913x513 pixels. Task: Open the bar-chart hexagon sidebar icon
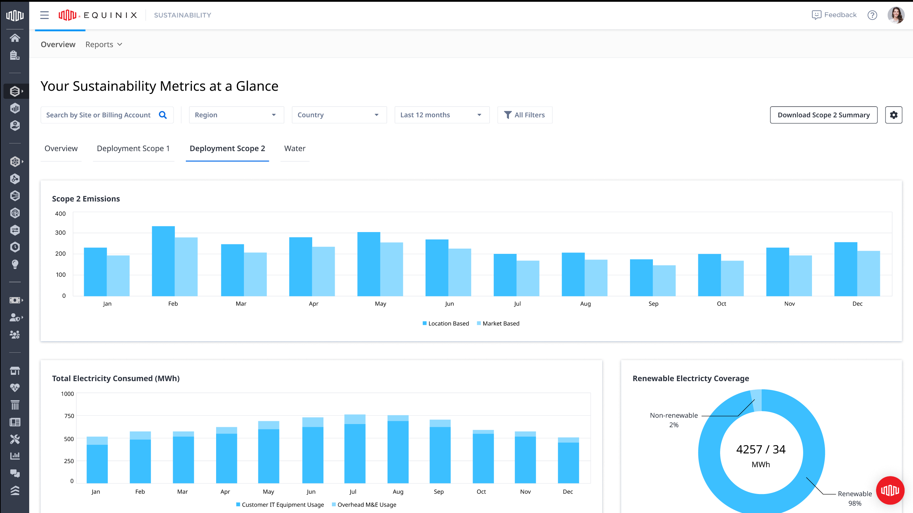(x=14, y=108)
